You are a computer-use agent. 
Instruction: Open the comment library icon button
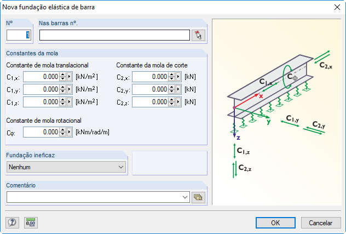point(198,197)
